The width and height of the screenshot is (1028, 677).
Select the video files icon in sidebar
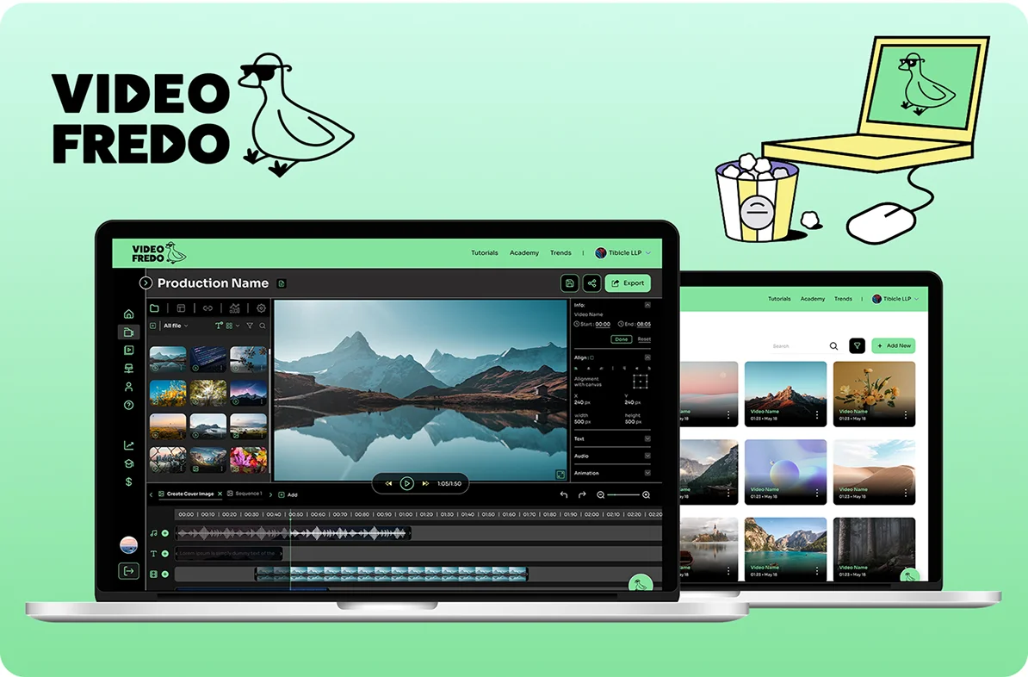(x=128, y=332)
